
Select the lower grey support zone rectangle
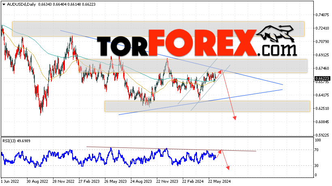pyautogui.click(x=207, y=106)
